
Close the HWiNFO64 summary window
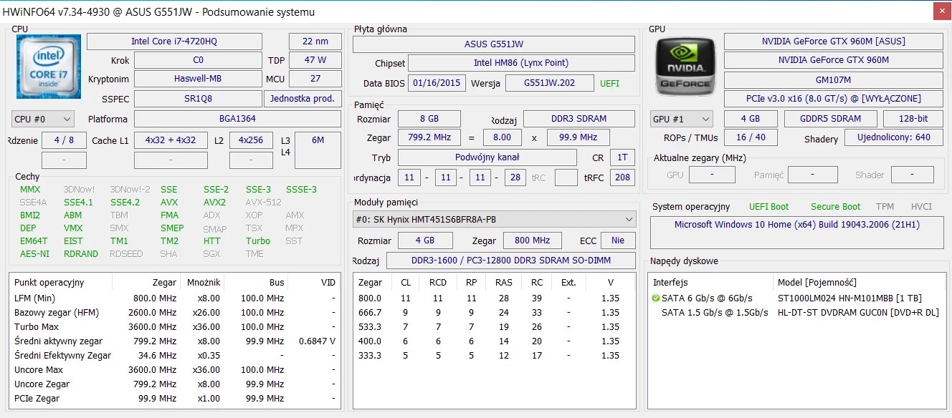pos(942,11)
